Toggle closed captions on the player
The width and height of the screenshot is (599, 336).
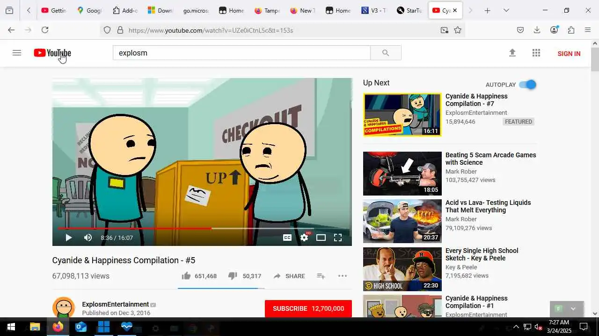(x=287, y=238)
